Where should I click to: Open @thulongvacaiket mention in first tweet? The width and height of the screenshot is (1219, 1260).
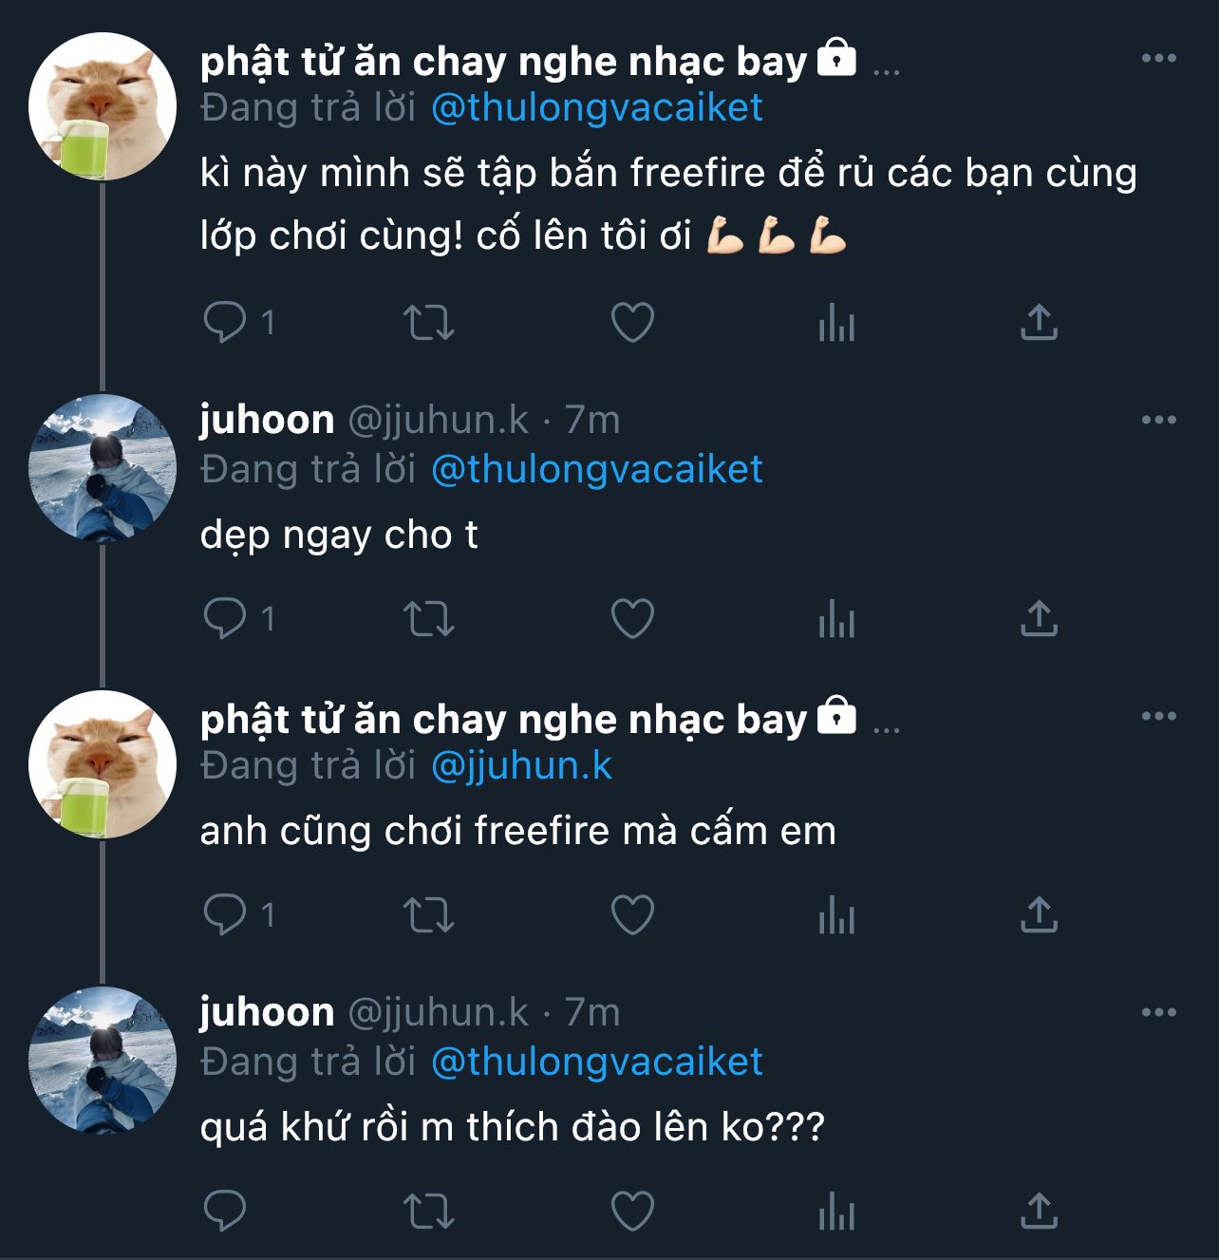pyautogui.click(x=596, y=108)
